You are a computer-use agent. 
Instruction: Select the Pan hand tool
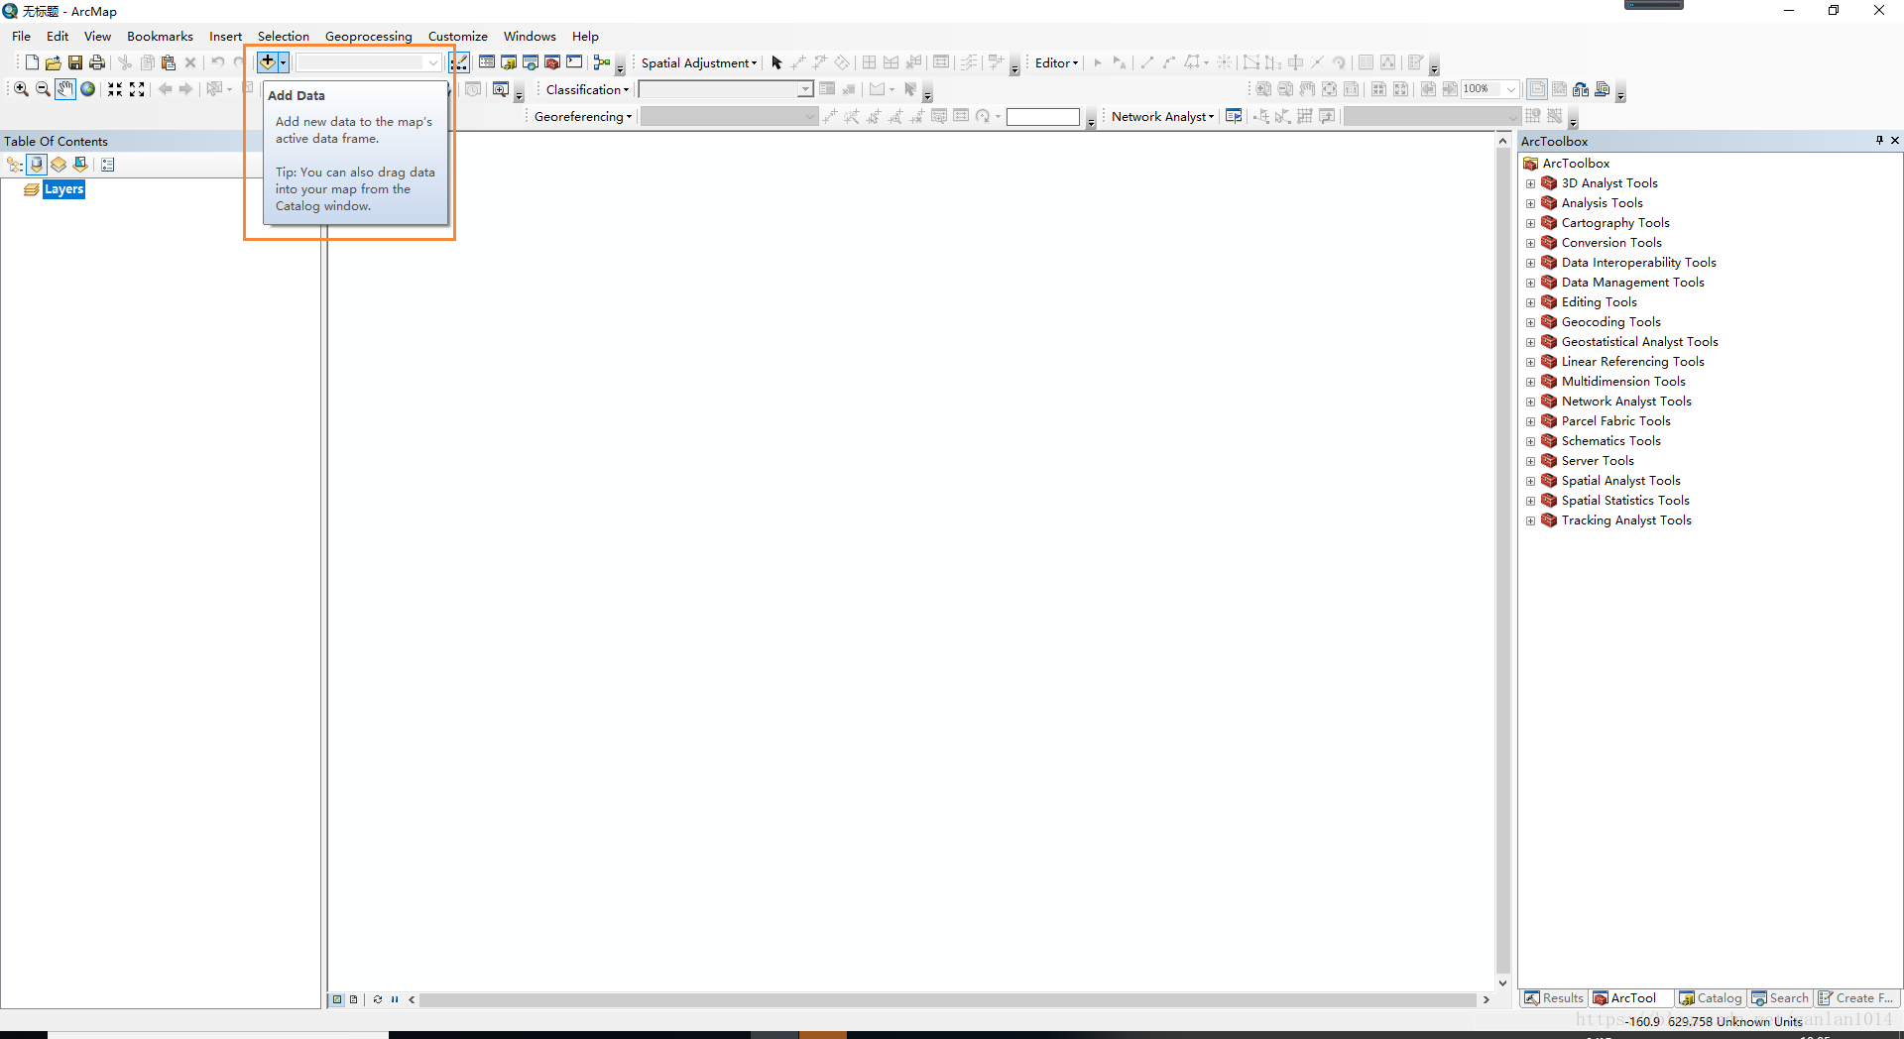coord(64,89)
